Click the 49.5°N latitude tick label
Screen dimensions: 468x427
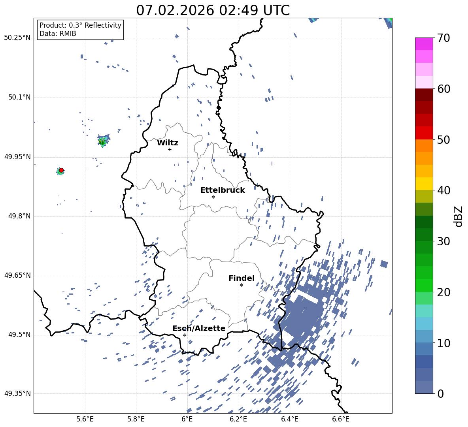19,335
